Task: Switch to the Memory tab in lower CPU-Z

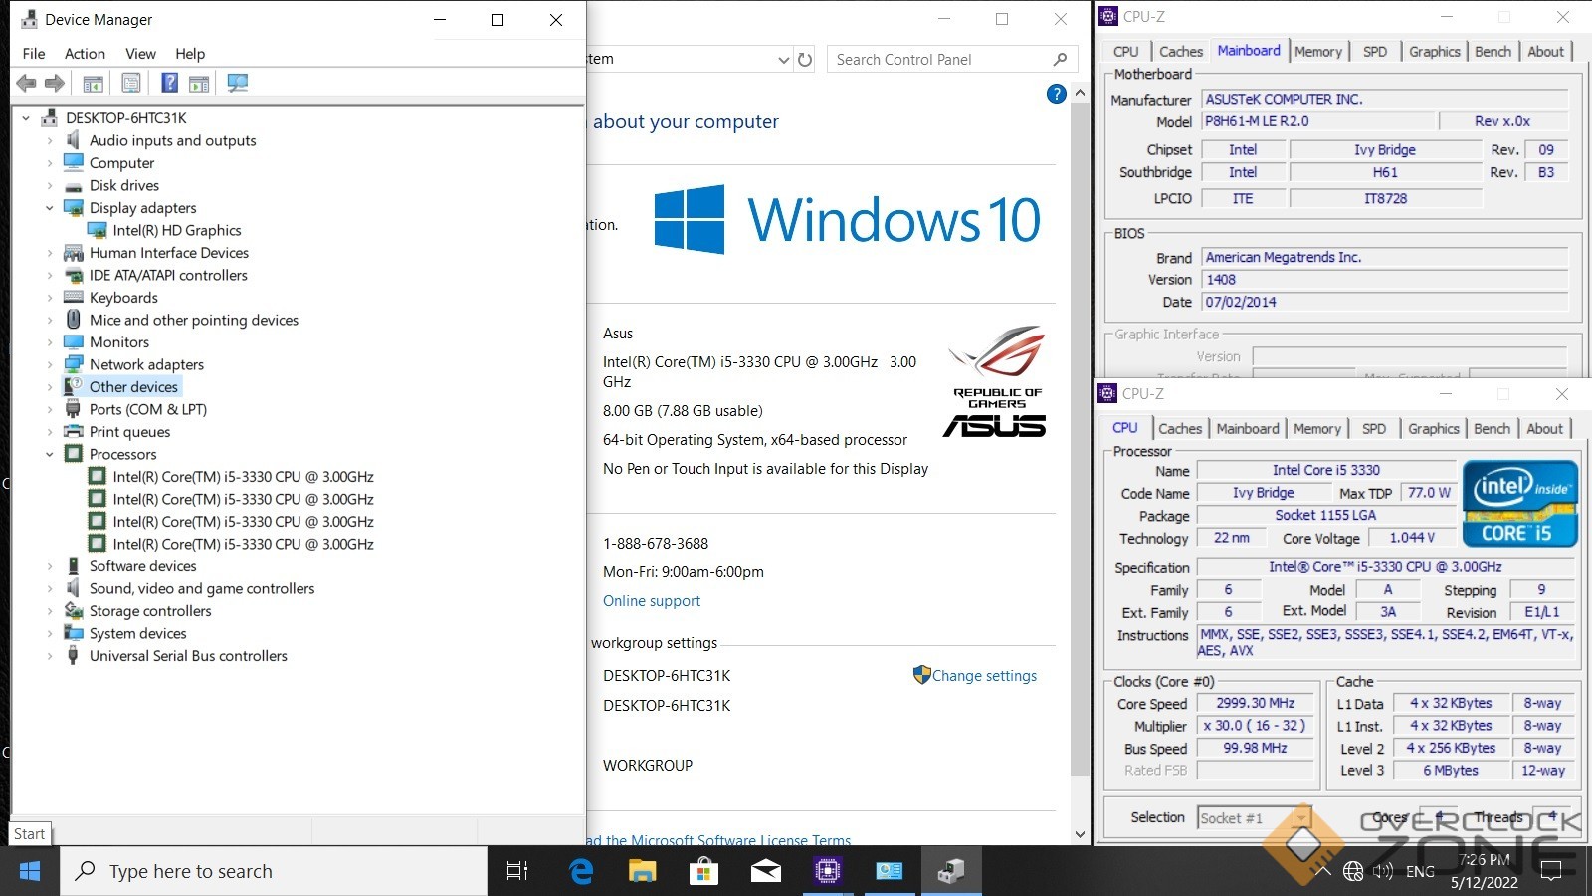Action: 1316,429
